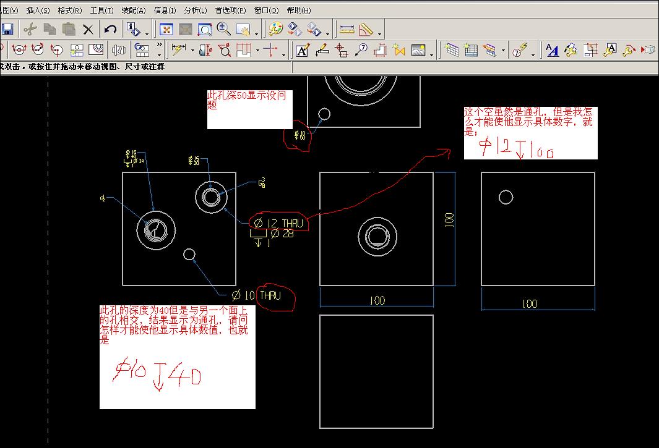Viewport: 659px width, 448px height.
Task: Open Annotation Preferences AA icon
Action: [552, 50]
